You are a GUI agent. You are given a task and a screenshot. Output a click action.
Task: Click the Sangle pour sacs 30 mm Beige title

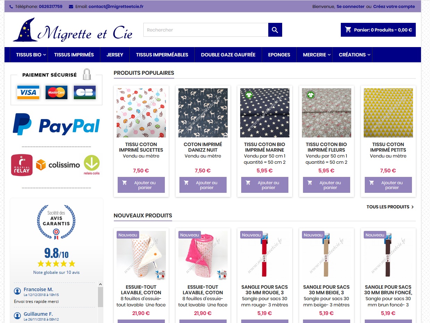click(x=327, y=290)
